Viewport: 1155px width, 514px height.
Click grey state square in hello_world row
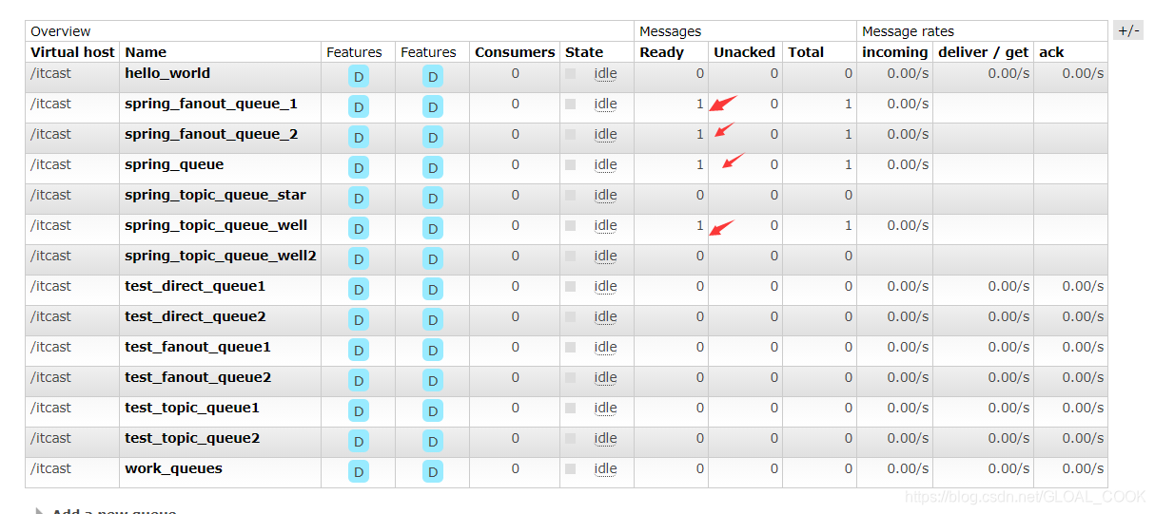click(571, 73)
